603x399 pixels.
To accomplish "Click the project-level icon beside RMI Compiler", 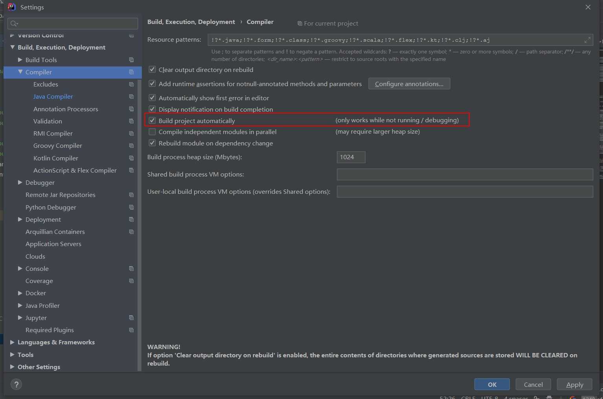I will click(132, 133).
